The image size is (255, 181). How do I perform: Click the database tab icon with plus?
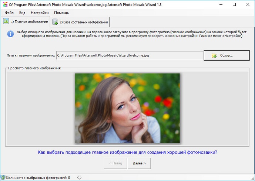pyautogui.click(x=55, y=22)
